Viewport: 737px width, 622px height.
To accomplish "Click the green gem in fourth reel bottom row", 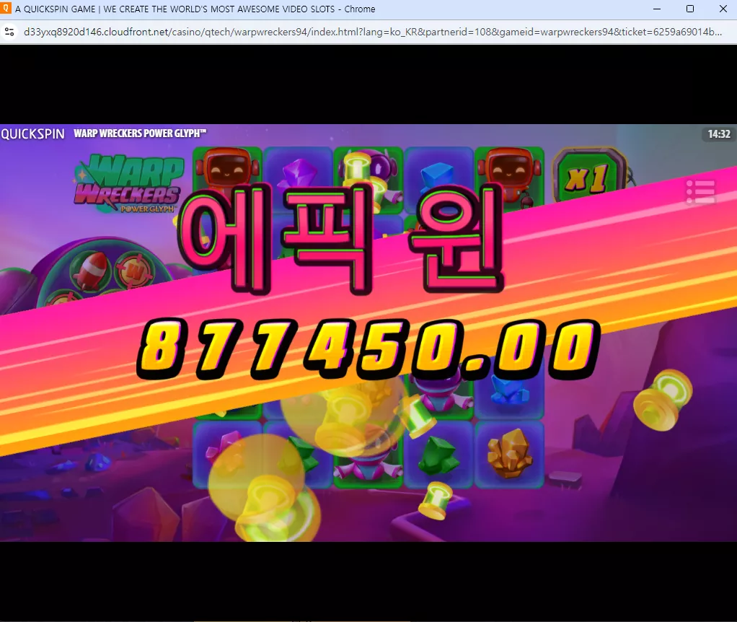I will click(438, 455).
